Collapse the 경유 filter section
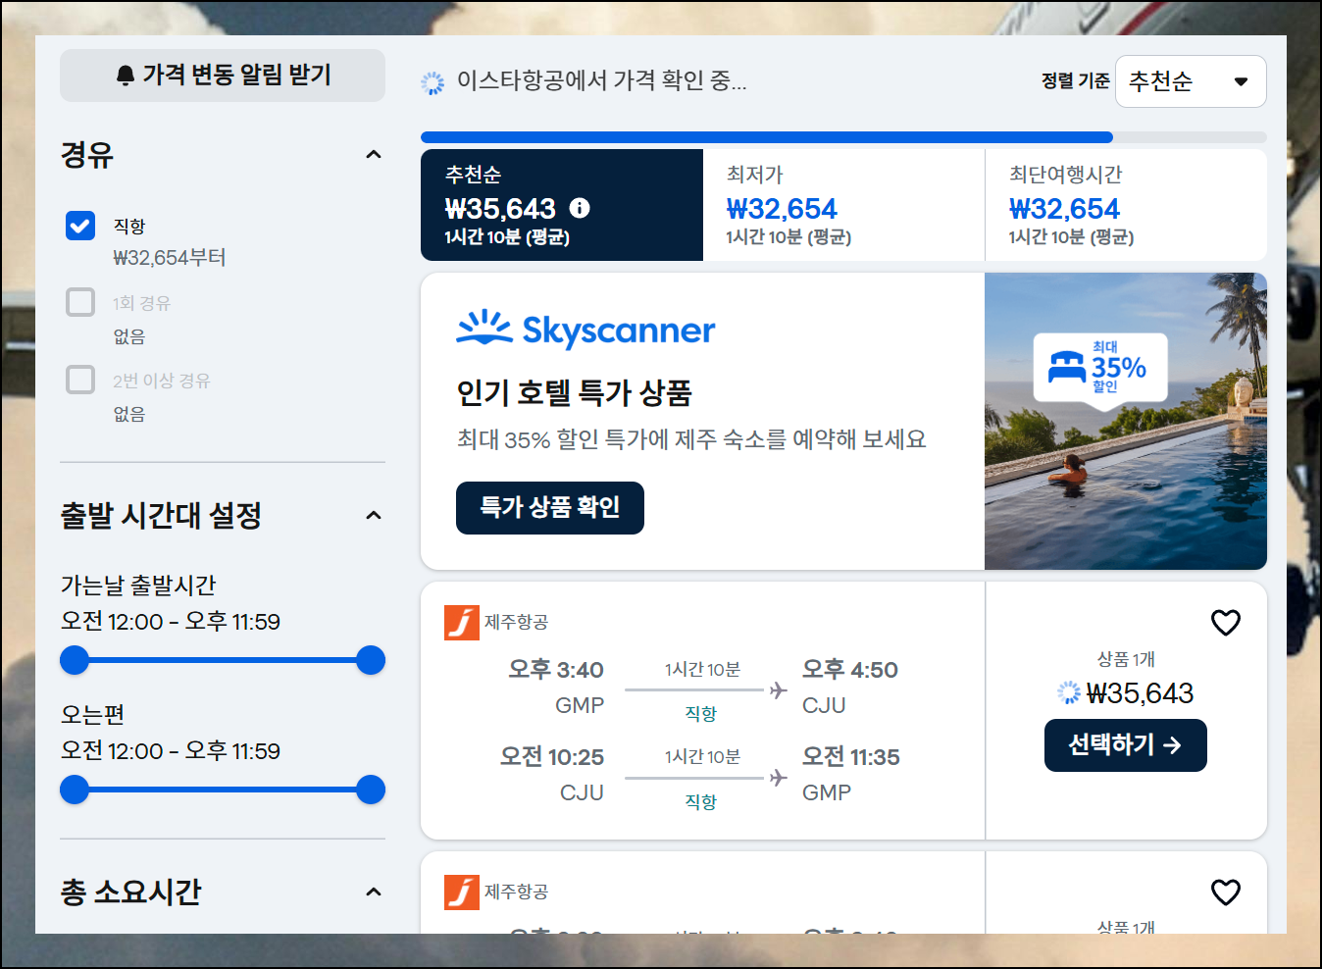The height and width of the screenshot is (969, 1322). (374, 154)
